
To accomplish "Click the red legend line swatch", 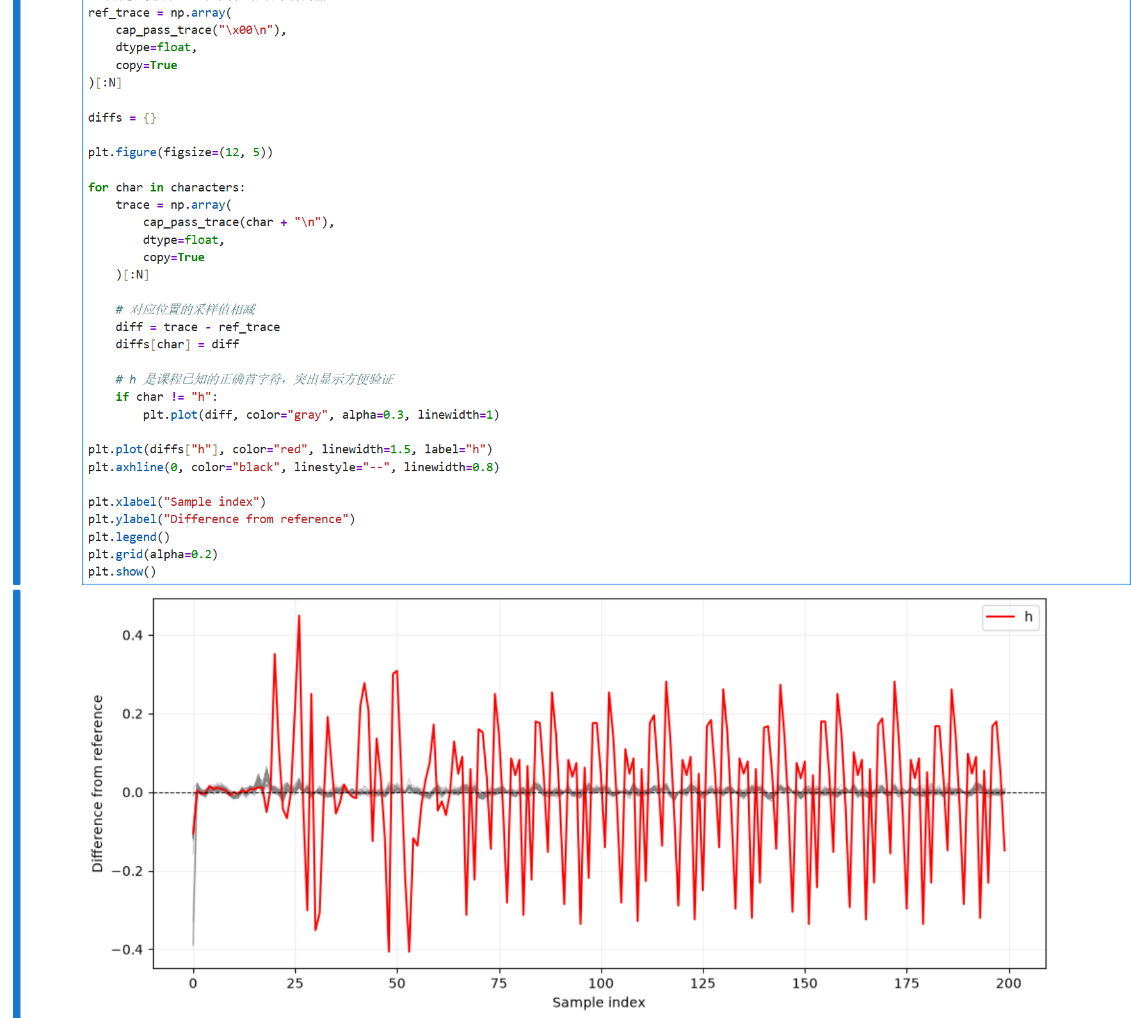I will click(x=1000, y=617).
